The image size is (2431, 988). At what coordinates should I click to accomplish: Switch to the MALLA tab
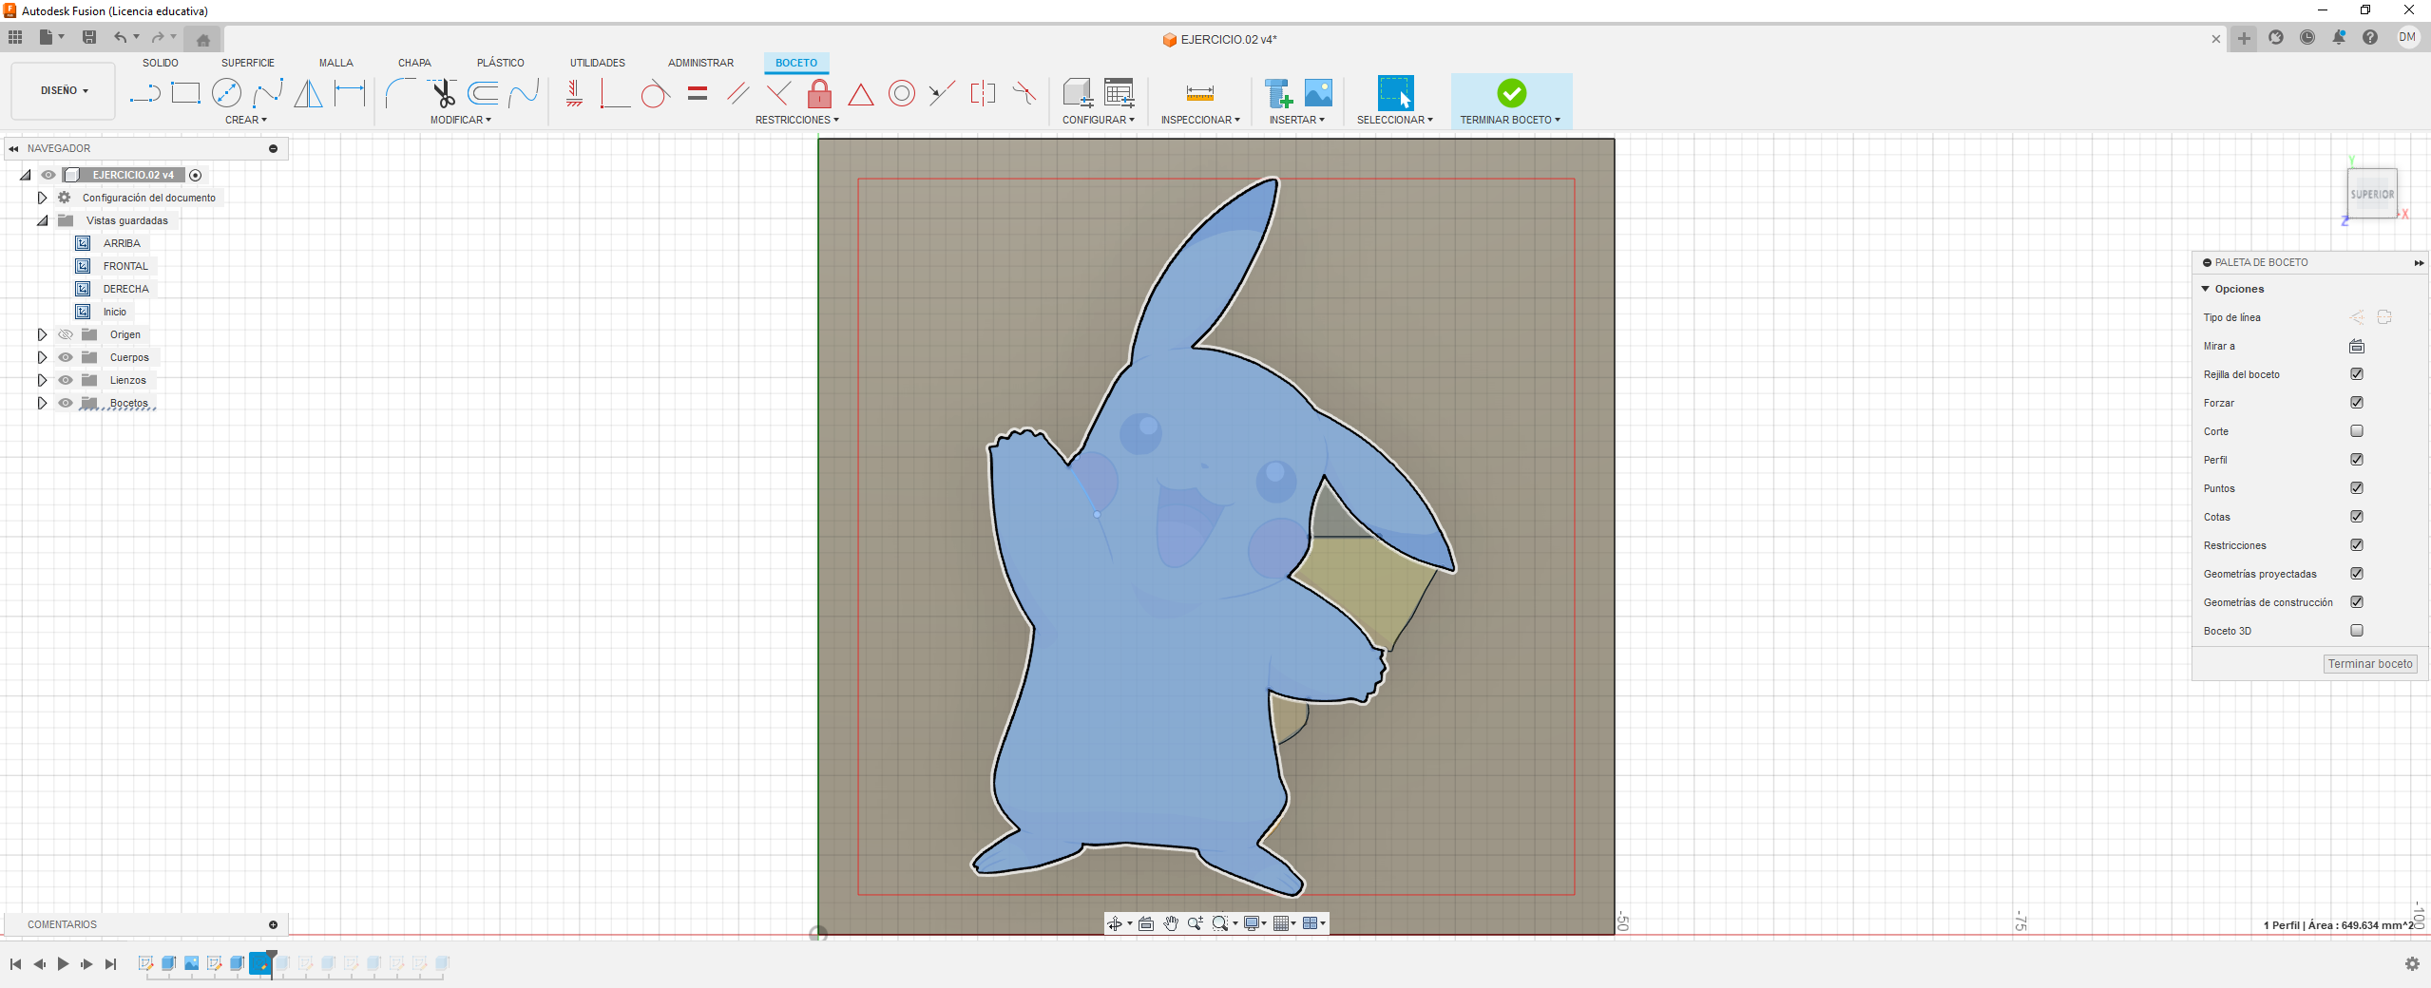(x=336, y=63)
